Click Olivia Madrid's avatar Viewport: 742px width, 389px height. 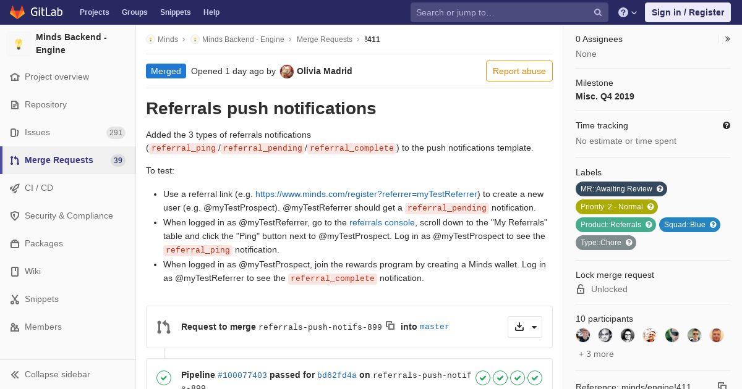[x=287, y=72]
